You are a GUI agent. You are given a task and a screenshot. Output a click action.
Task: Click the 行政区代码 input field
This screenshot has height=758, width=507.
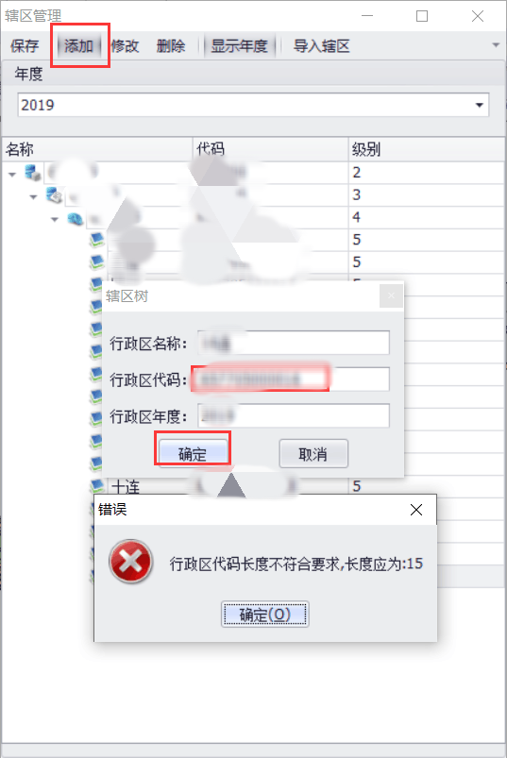tap(293, 379)
